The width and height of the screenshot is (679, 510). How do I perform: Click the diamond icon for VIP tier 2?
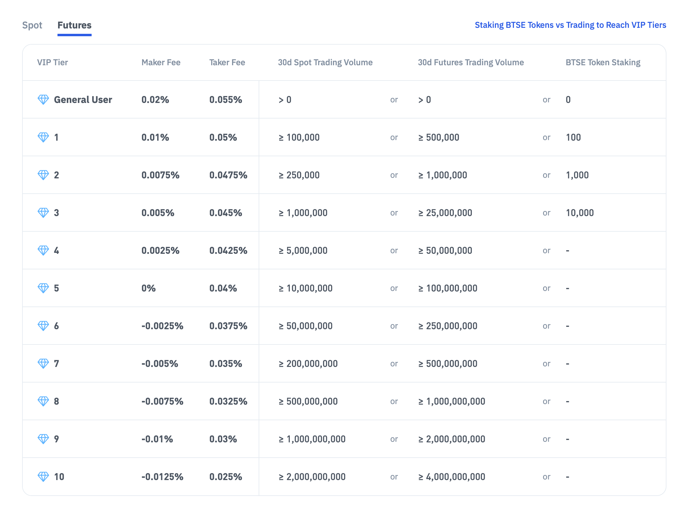(43, 175)
